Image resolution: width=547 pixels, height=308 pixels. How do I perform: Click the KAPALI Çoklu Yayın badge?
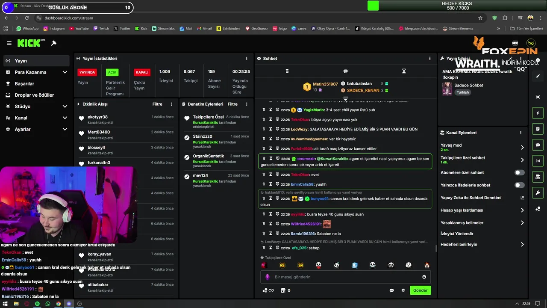pyautogui.click(x=142, y=72)
